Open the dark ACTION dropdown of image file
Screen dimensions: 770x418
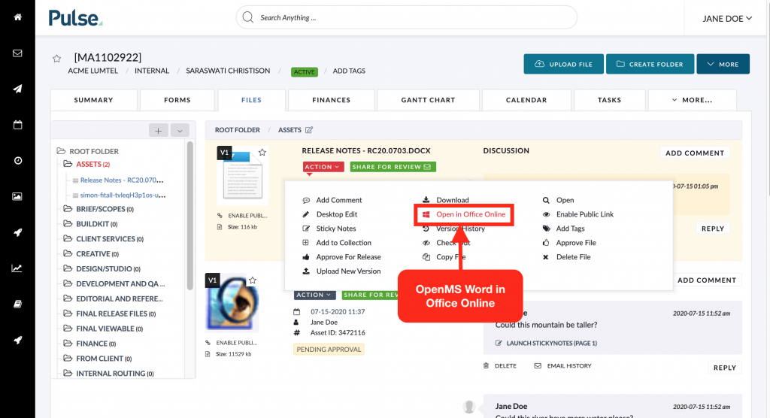coord(314,295)
